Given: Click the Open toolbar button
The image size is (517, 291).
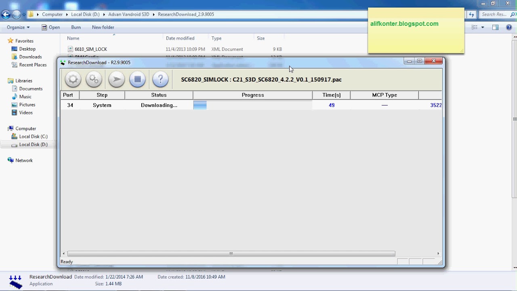Looking at the screenshot, I should coord(51,27).
